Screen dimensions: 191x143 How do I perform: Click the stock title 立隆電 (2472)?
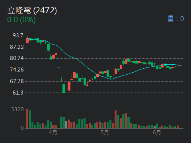[32, 10]
